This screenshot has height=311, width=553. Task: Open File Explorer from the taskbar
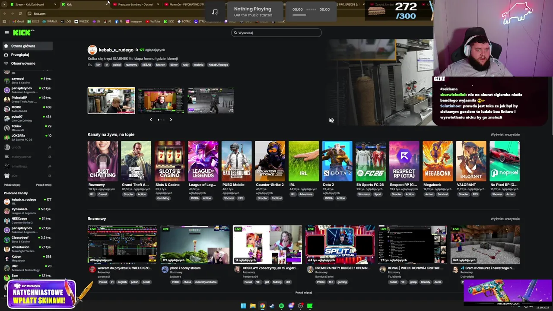click(x=253, y=306)
